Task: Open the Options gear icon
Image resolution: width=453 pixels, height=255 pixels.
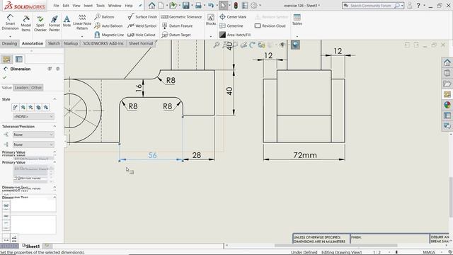Action: tap(254, 6)
